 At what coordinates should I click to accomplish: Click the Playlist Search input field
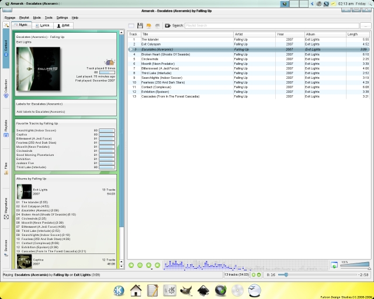(x=272, y=26)
